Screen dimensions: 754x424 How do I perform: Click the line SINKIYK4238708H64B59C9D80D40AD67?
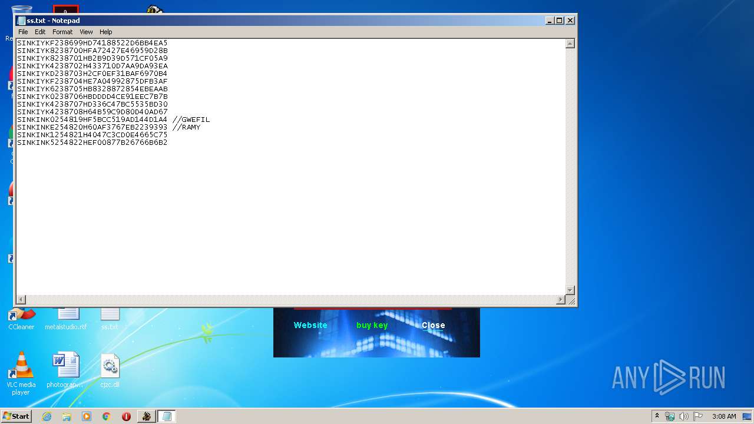92,112
